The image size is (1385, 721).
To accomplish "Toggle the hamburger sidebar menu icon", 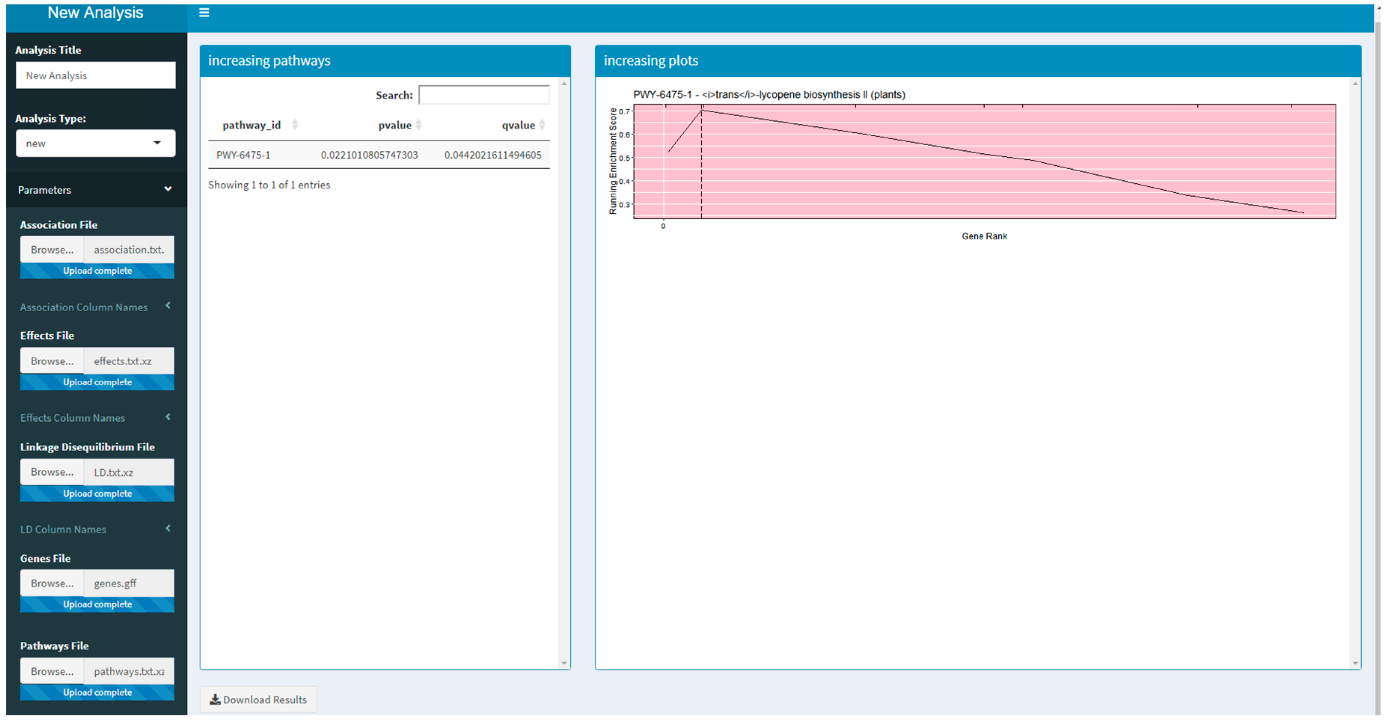I will pos(204,12).
